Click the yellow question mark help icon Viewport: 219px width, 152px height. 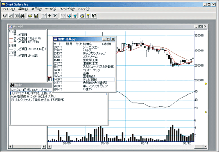pyautogui.click(x=88, y=16)
